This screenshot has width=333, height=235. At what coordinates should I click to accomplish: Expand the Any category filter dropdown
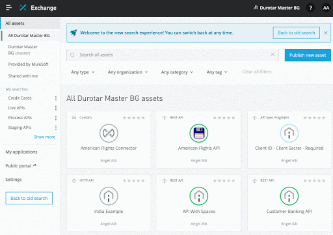pyautogui.click(x=177, y=72)
